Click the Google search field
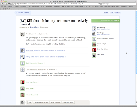This screenshot has width=137, height=107. click(119, 4)
